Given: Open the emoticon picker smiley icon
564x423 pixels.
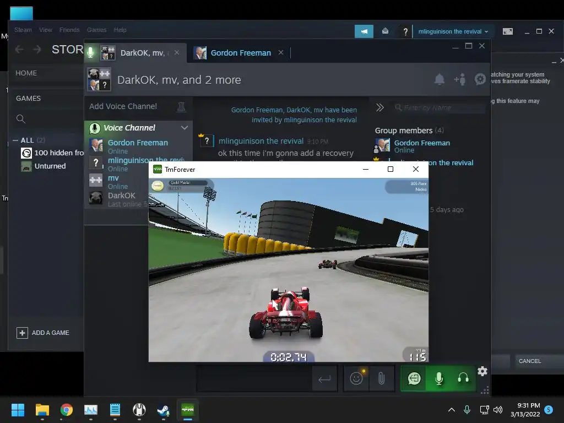Looking at the screenshot, I should [356, 378].
